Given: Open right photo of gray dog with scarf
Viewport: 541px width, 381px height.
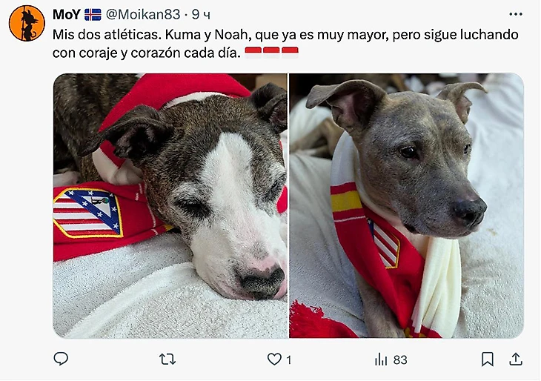Looking at the screenshot, I should coord(406,205).
